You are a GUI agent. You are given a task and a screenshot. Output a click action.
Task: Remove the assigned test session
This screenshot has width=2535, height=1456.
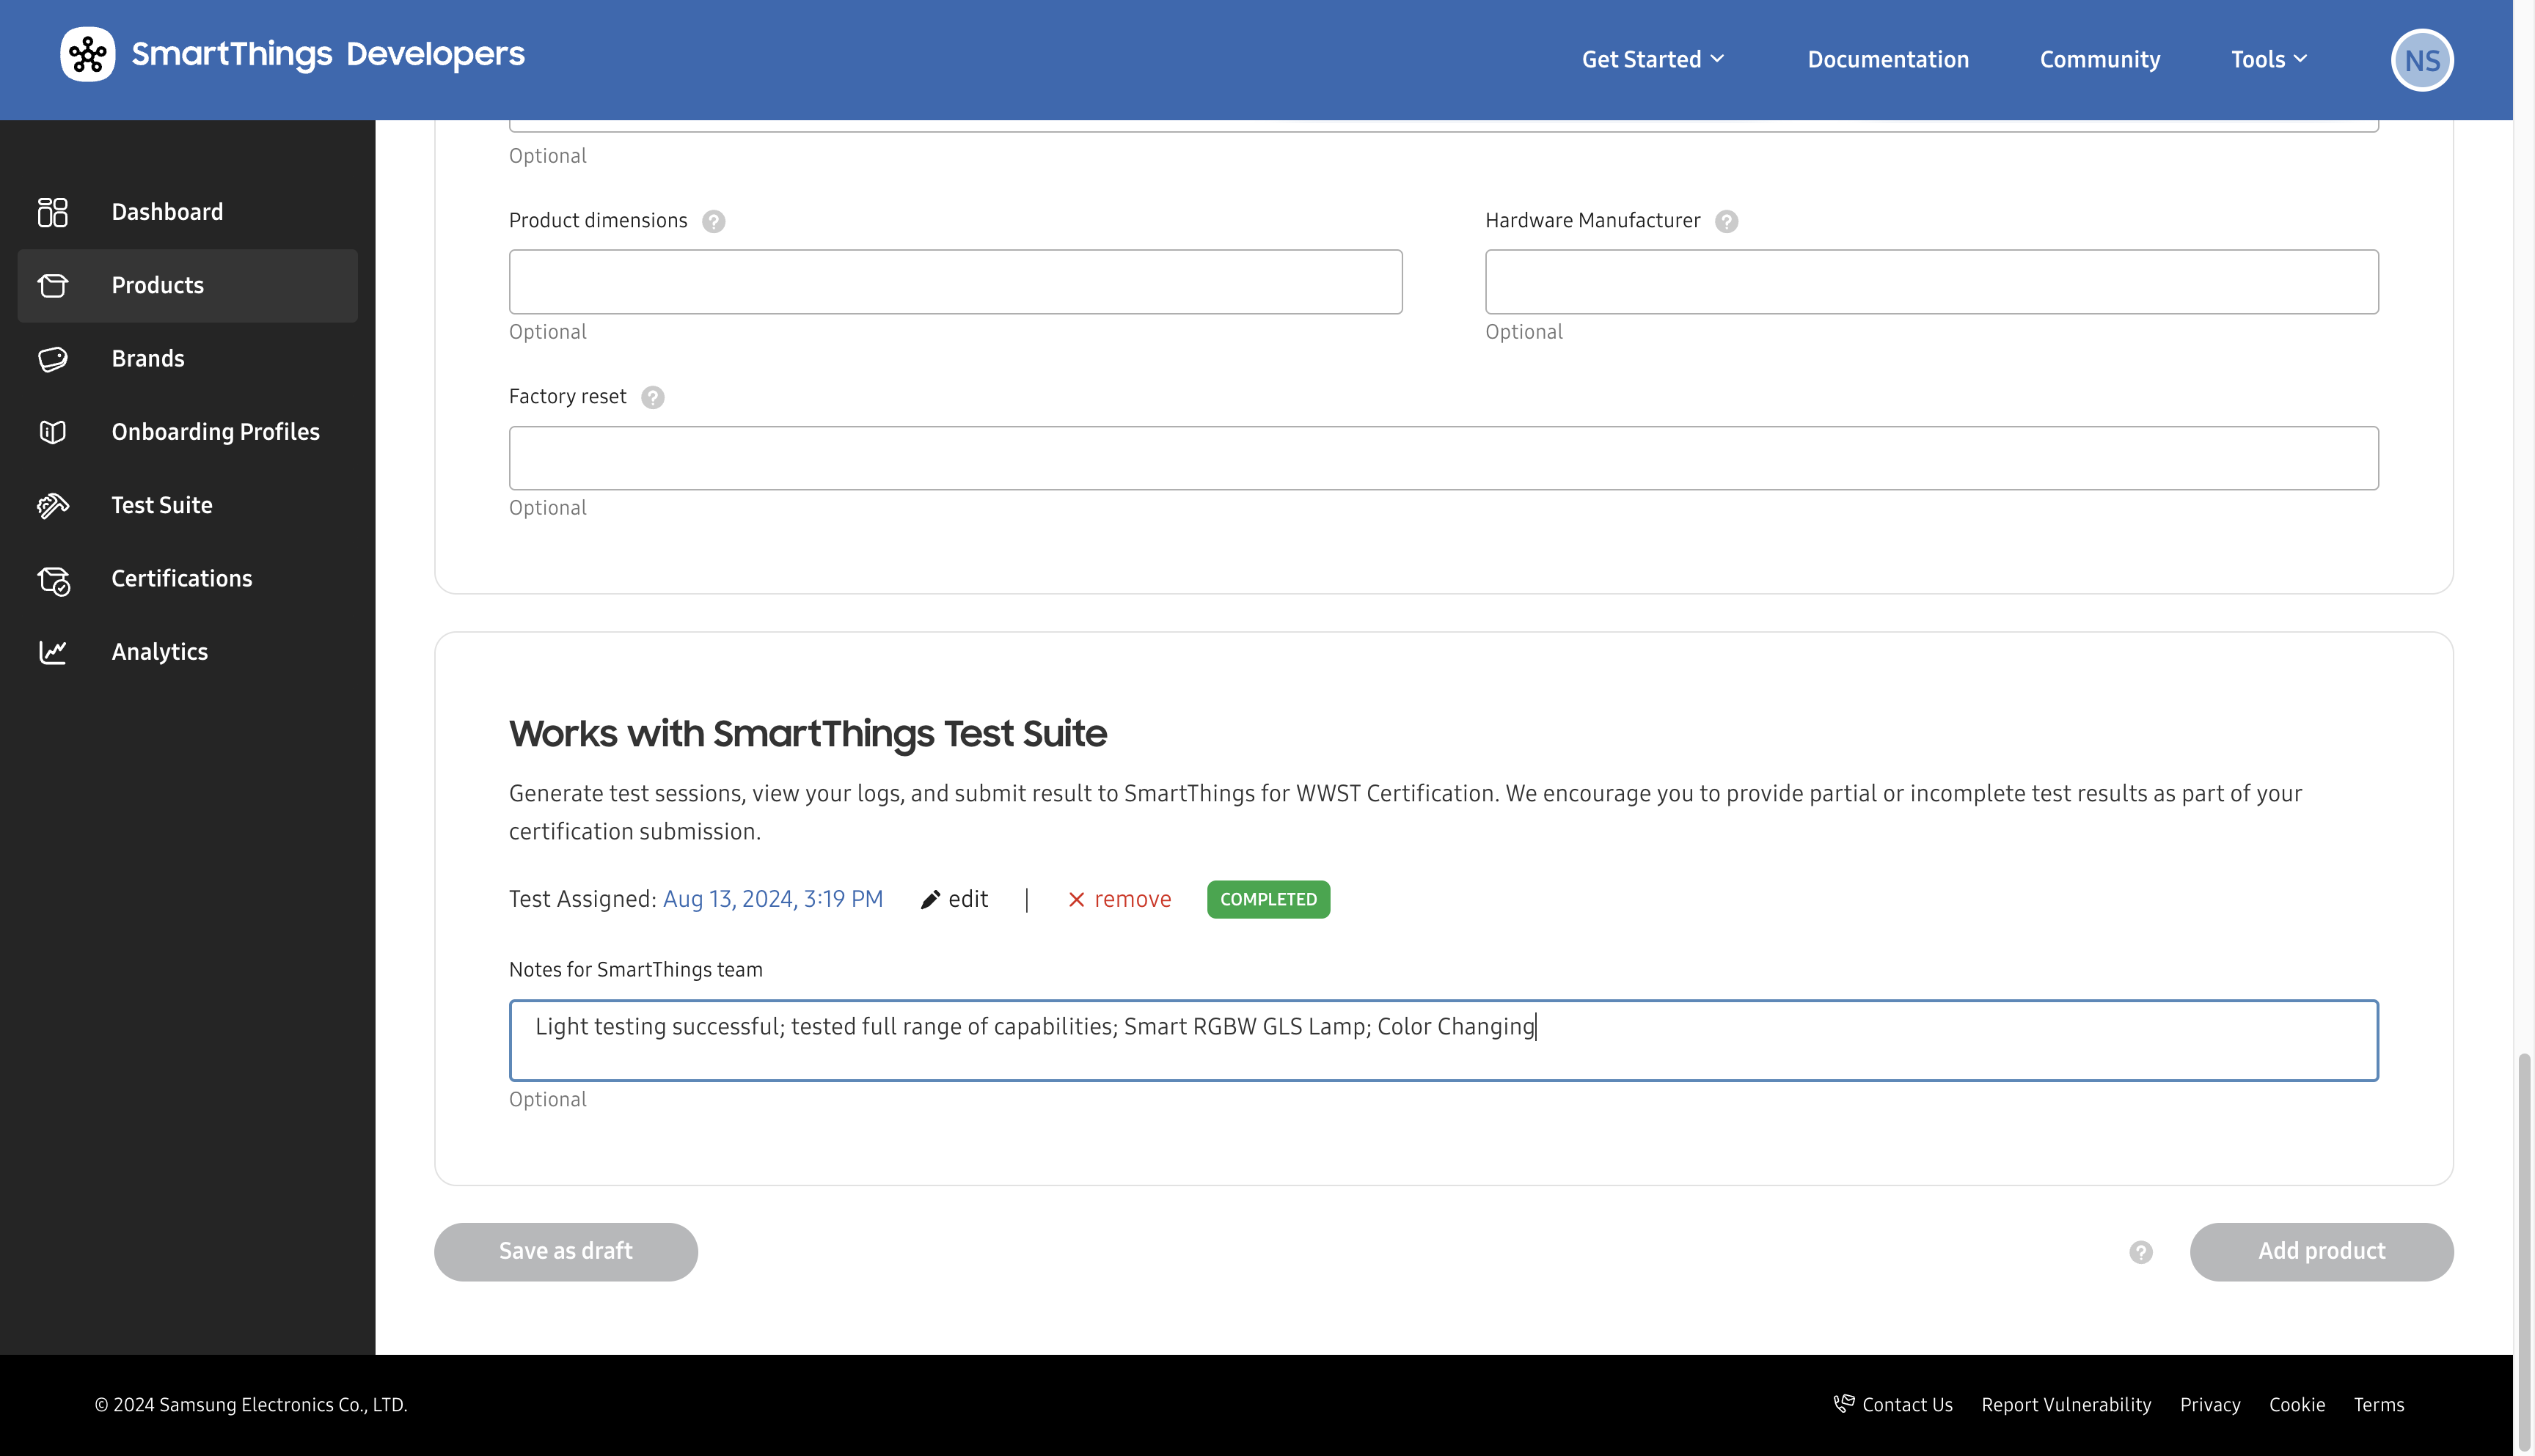pyautogui.click(x=1119, y=899)
